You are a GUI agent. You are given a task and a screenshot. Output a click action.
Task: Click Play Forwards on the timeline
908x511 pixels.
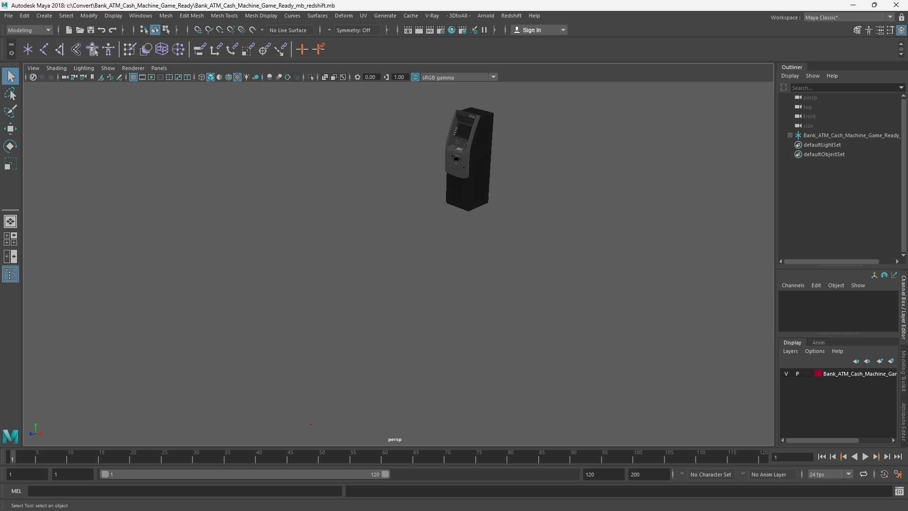tap(865, 457)
